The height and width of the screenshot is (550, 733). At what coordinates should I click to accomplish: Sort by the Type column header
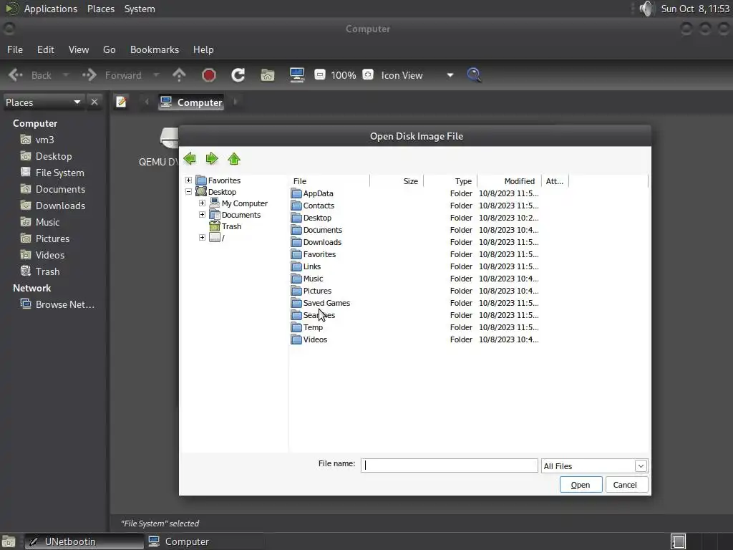click(x=450, y=181)
